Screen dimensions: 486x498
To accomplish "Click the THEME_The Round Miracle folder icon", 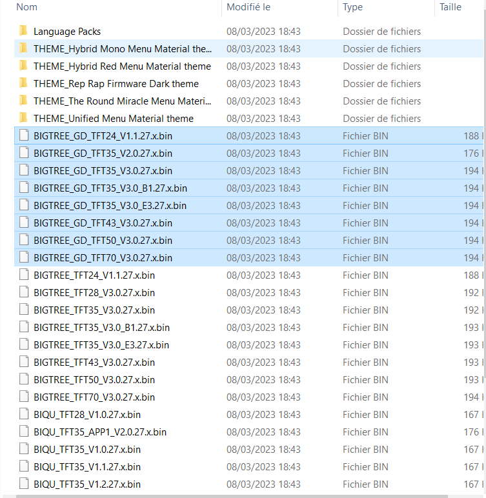I will tap(23, 101).
